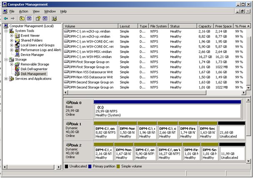
Task: Expand the Removable Storage node
Action: pyautogui.click(x=12, y=64)
